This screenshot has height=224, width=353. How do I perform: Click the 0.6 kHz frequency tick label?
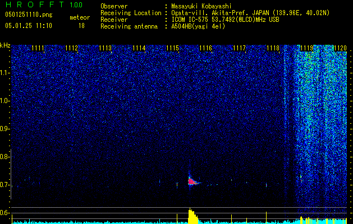point(4,213)
